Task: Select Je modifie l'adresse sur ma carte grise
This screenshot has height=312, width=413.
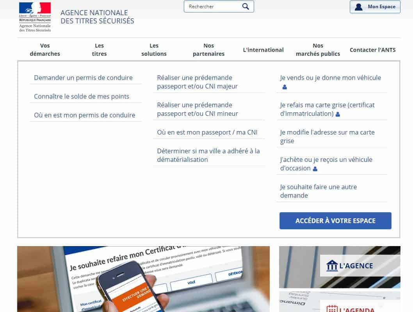Action: point(327,136)
